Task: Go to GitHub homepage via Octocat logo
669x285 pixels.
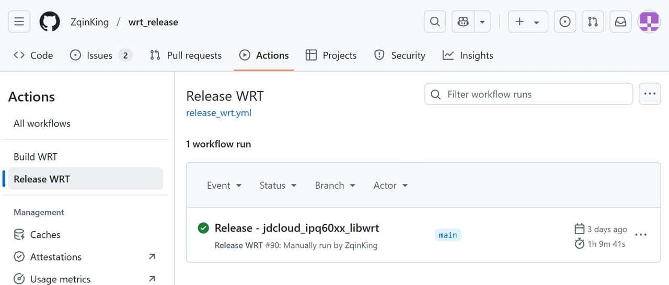Action: point(50,21)
